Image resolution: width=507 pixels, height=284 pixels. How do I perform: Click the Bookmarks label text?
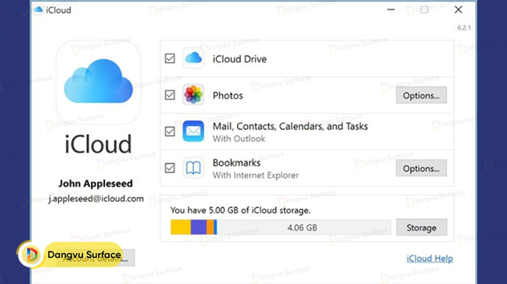236,163
